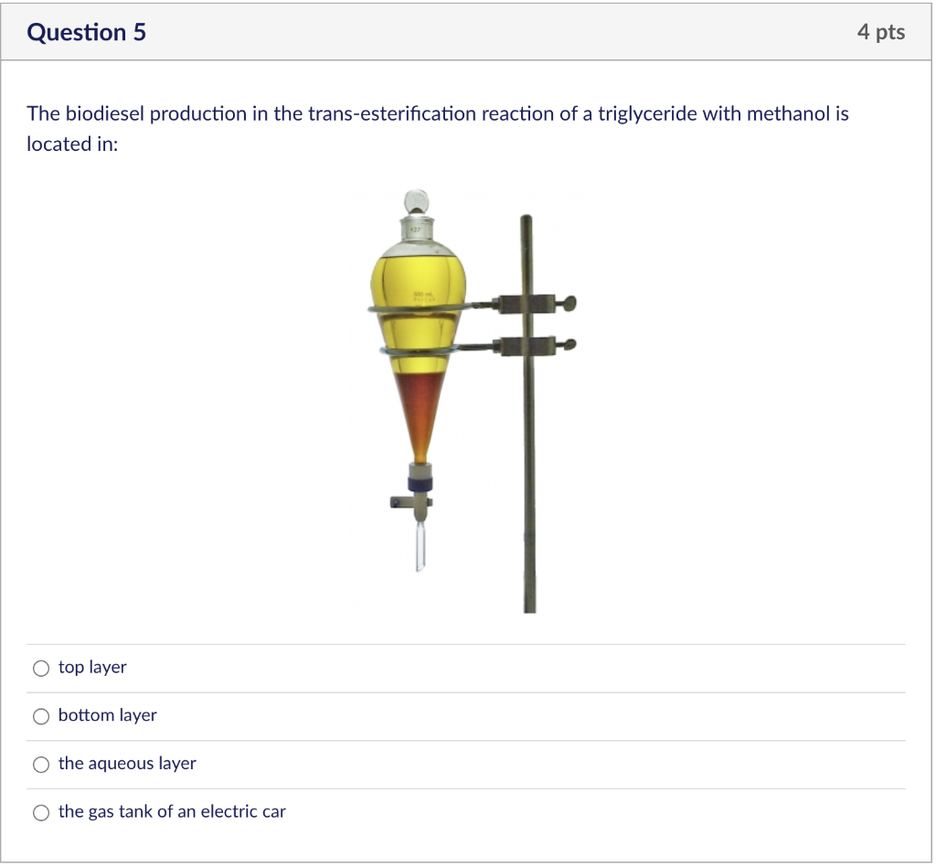Click the biodiesel trans-esterification question text
Viewport: 936px width, 868px height.
tap(439, 129)
